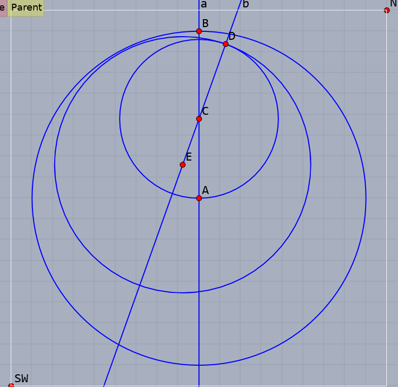Viewport: 398px width, 387px height.
Task: Select red point C at the line intersection
Action: coord(199,119)
